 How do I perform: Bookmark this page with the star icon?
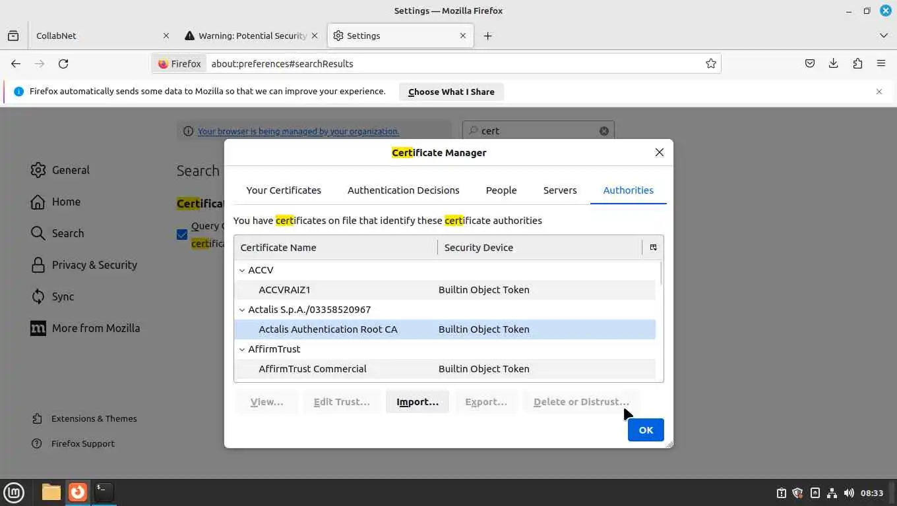[x=710, y=64]
